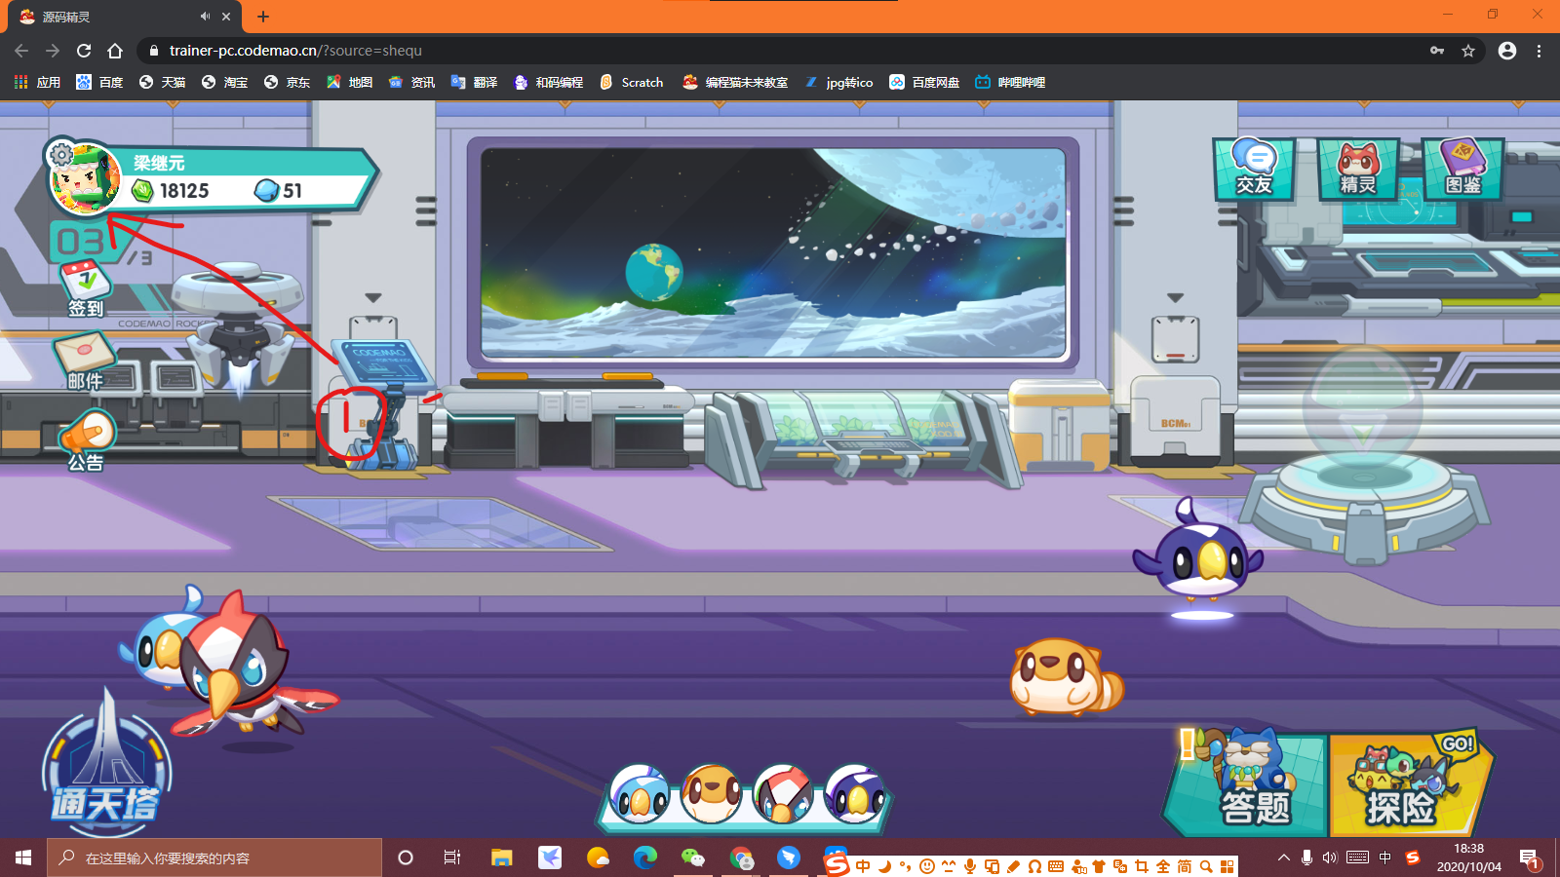
Task: Mute the 源码精灵 browser tab audio
Action: (205, 17)
